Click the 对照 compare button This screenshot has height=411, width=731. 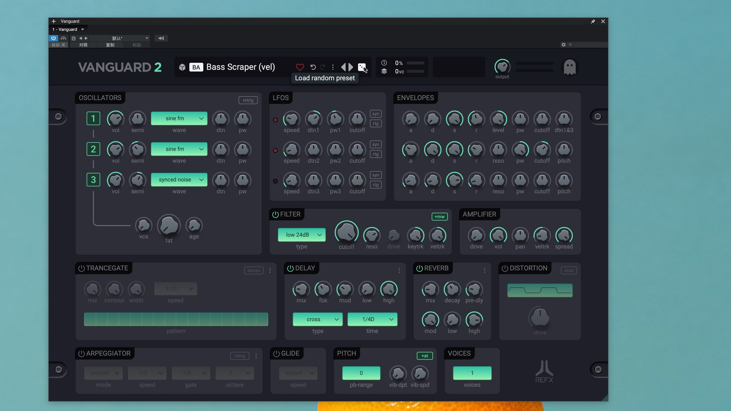point(83,45)
